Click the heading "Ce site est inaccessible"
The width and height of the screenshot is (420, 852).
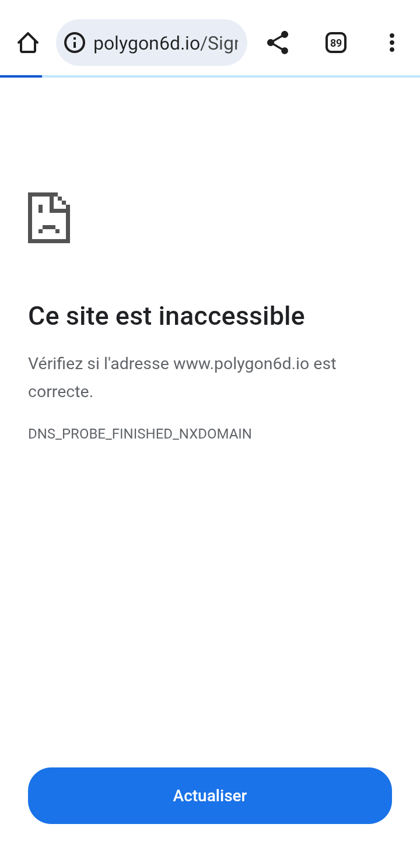click(166, 316)
